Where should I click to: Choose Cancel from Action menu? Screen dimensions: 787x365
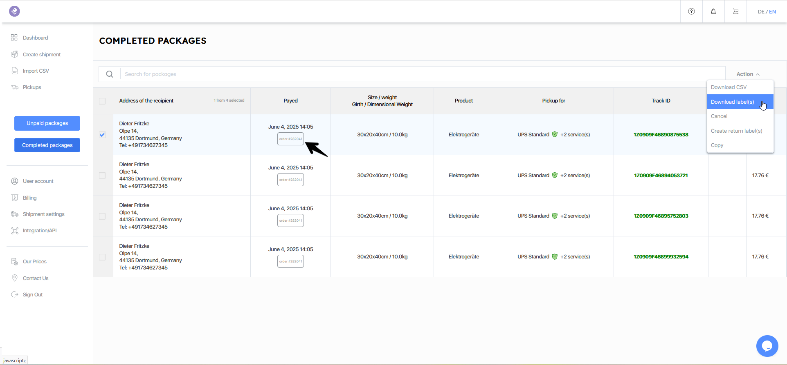740,116
